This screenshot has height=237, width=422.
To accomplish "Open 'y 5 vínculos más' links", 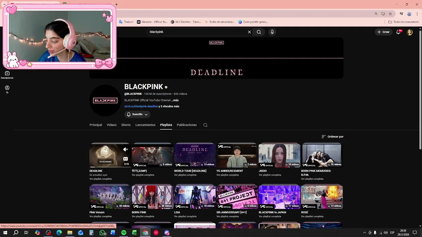I will (169, 106).
